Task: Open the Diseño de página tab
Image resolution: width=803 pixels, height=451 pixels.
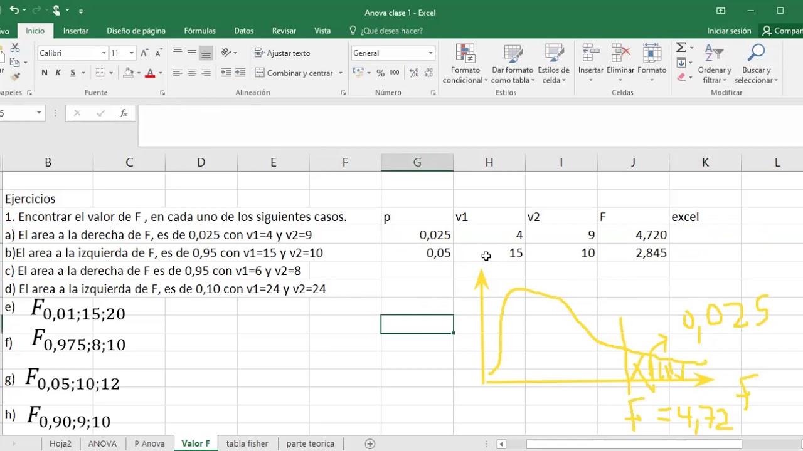Action: (136, 31)
